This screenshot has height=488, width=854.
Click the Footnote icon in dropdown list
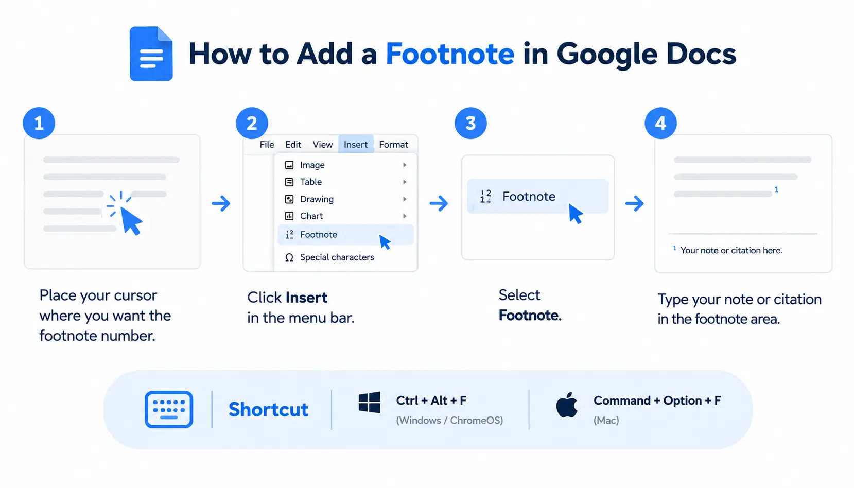click(x=289, y=235)
